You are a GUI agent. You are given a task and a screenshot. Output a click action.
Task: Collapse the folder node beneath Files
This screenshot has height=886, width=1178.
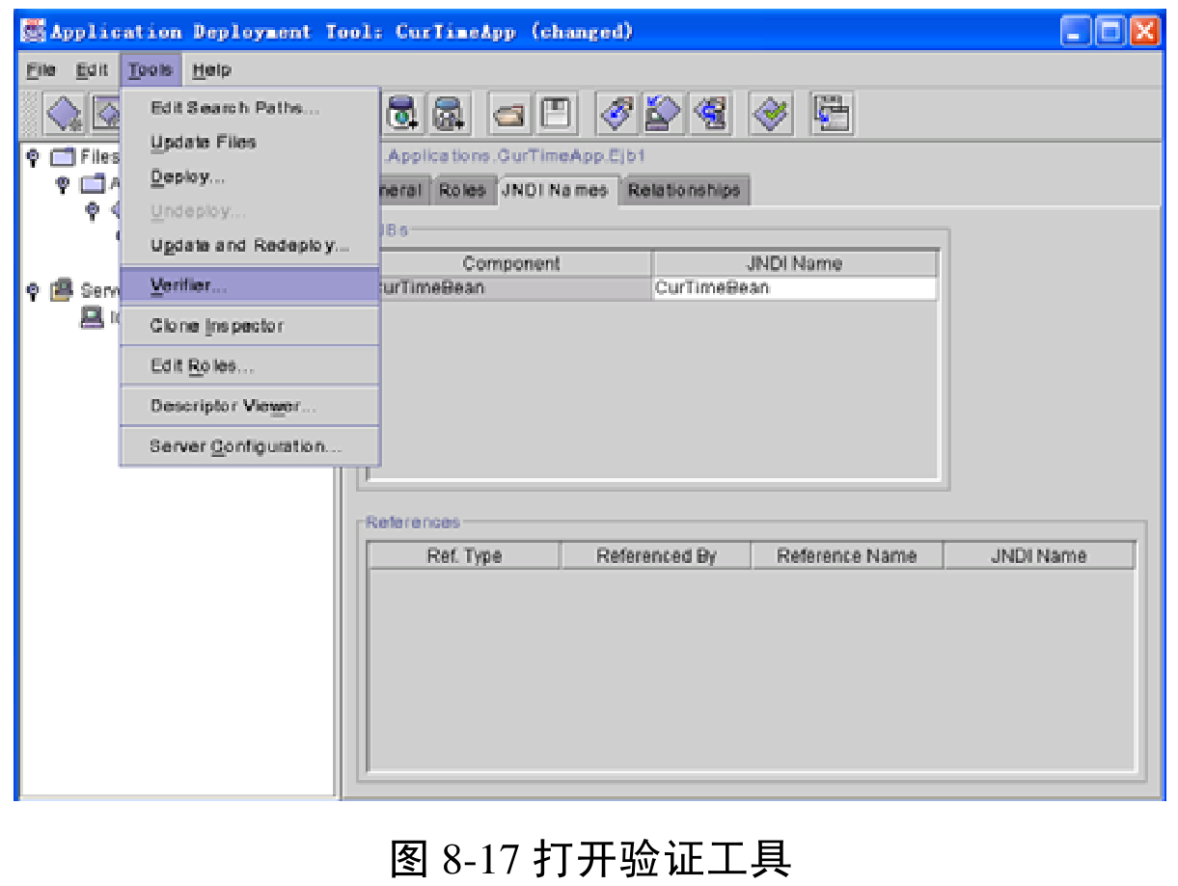[x=62, y=183]
